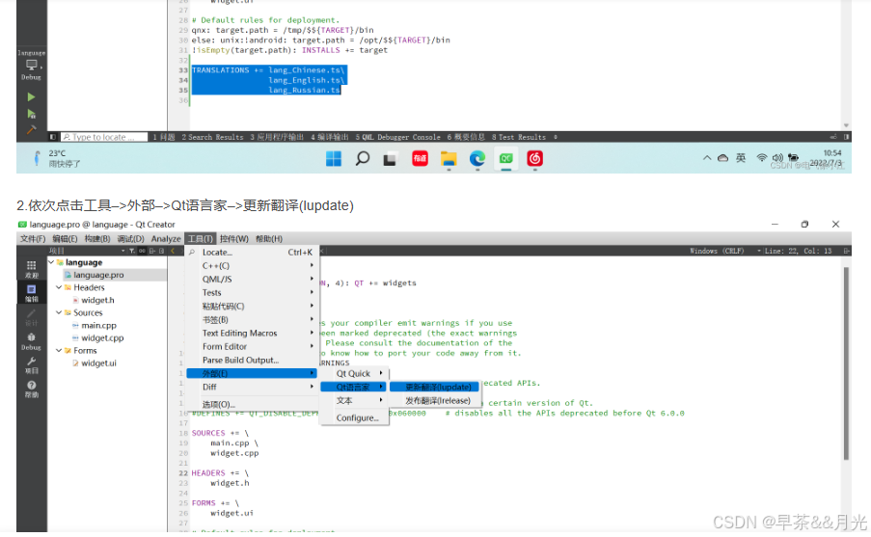This screenshot has height=537, width=871.
Task: Open the 3 应用程序输出 pane
Action: (x=277, y=137)
